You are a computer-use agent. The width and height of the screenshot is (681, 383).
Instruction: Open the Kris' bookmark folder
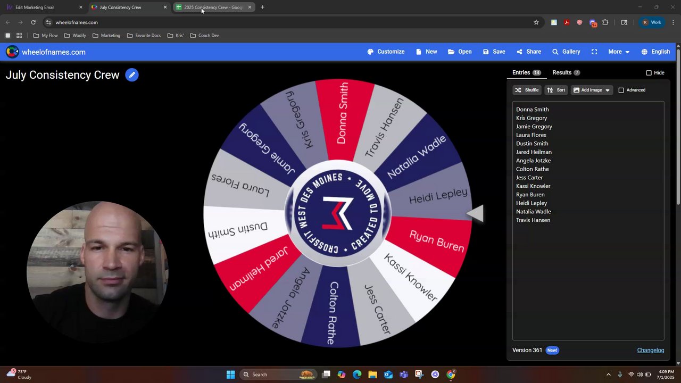tap(176, 36)
